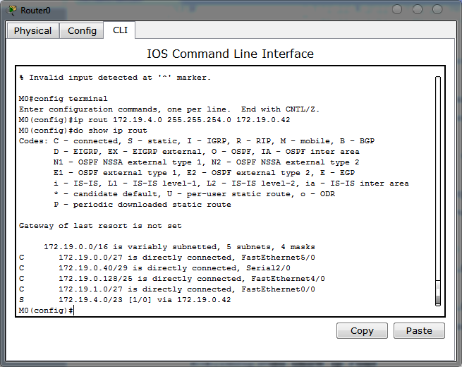The height and width of the screenshot is (367, 462).
Task: Click the empty upper track of the CLI scrollbar
Action: (438, 176)
